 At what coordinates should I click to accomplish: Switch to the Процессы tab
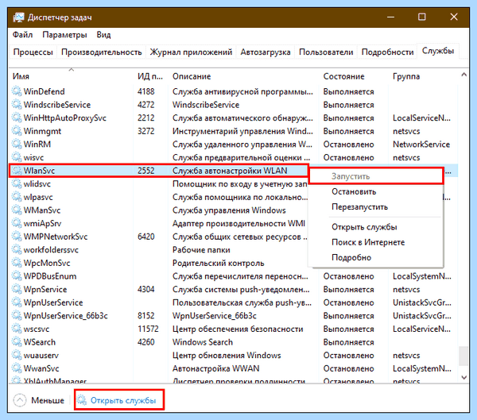click(33, 52)
